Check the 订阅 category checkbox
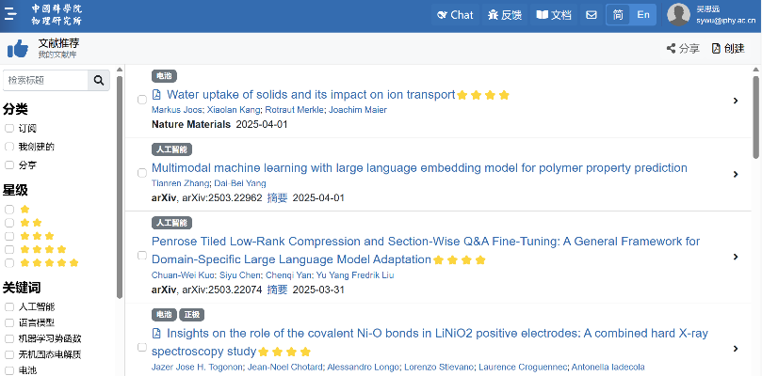The width and height of the screenshot is (762, 376). pos(8,129)
